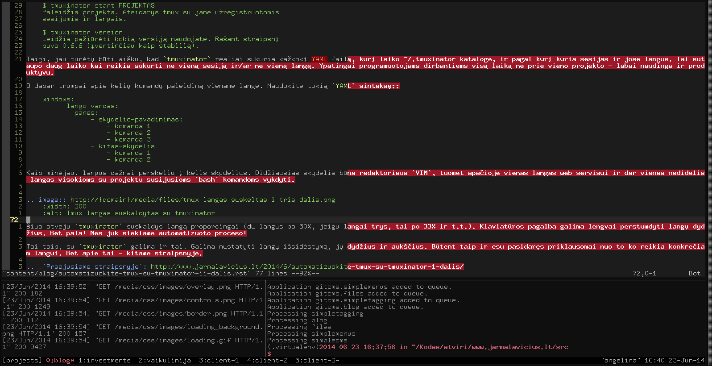Click 'Application gitcms.files added to queue.' line
The height and width of the screenshot is (366, 712).
[347, 293]
